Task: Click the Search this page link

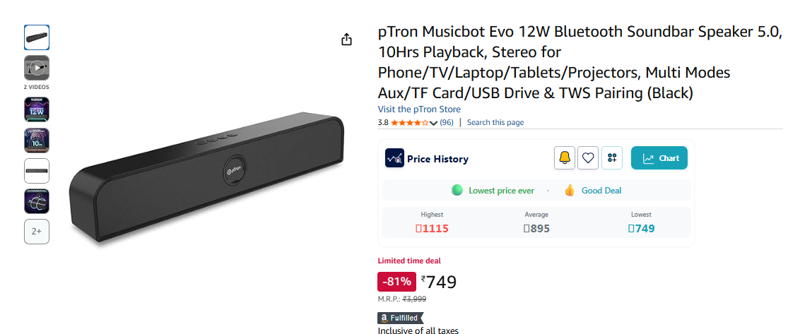Action: [495, 122]
